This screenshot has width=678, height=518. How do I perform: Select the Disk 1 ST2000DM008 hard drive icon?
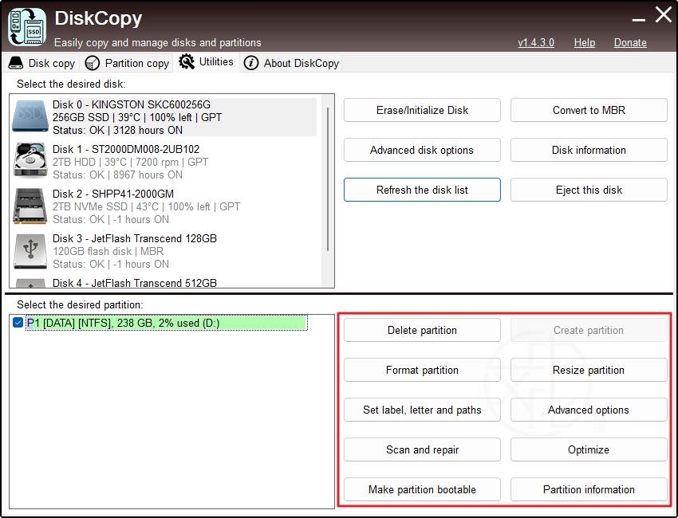tap(30, 161)
